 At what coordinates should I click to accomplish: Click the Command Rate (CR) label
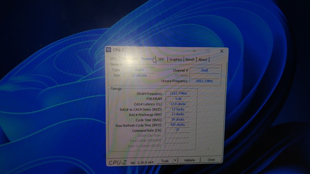coord(147,130)
